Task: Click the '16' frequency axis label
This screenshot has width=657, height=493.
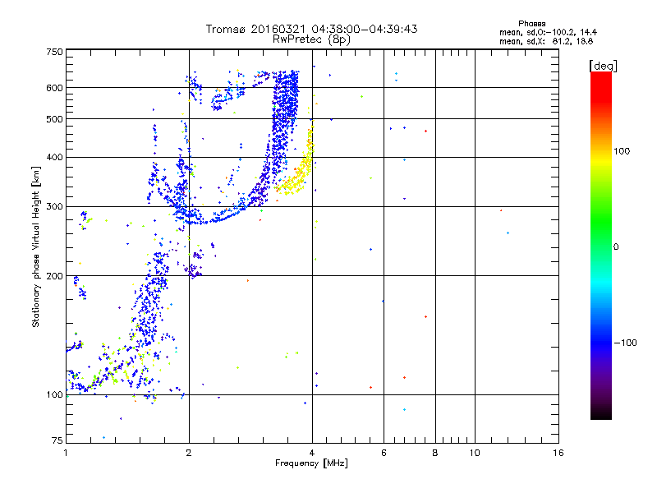Action: point(558,453)
